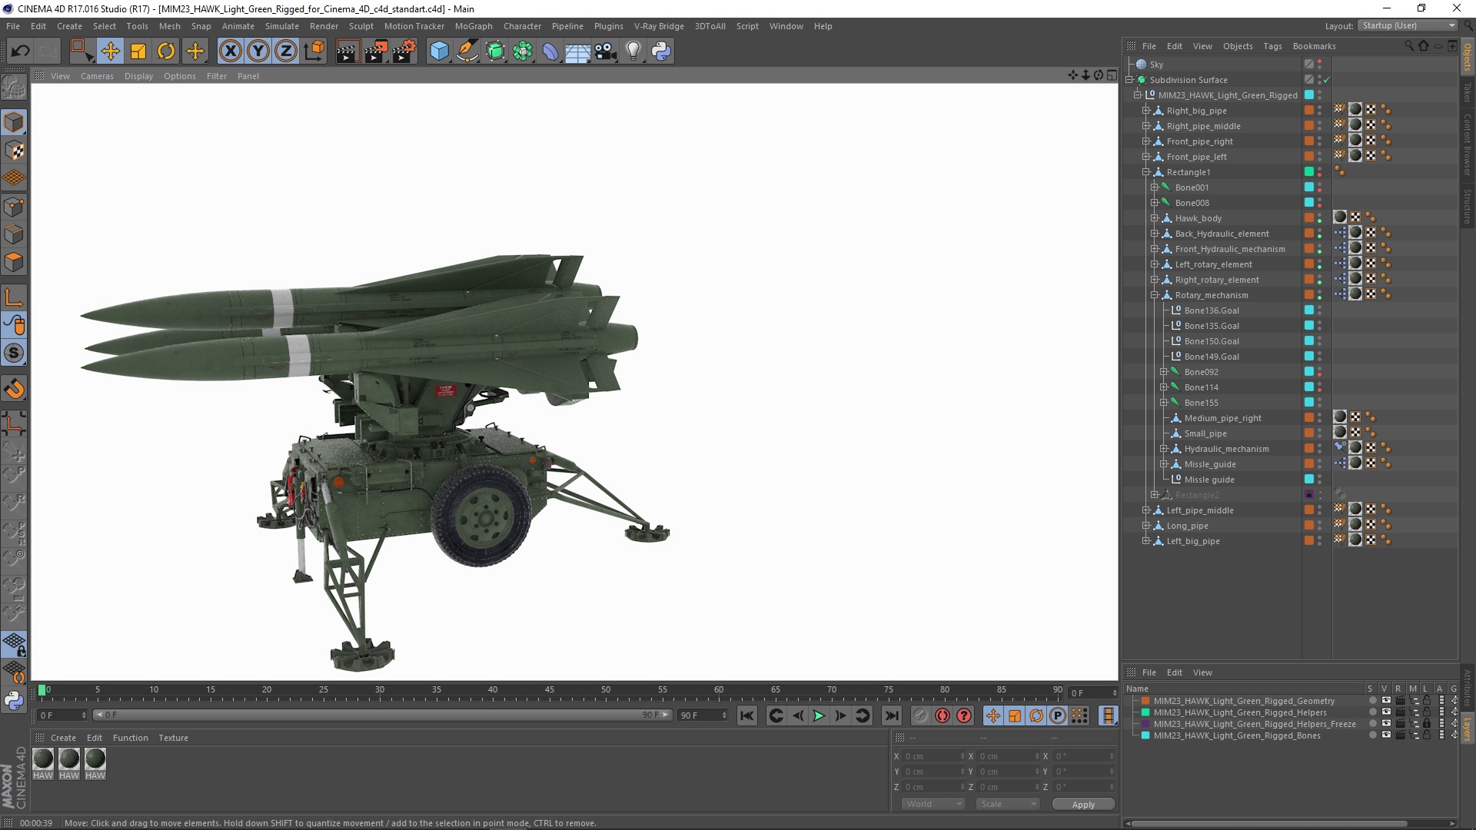Collapse the Subdivision Surface node
This screenshot has width=1476, height=830.
click(x=1129, y=80)
